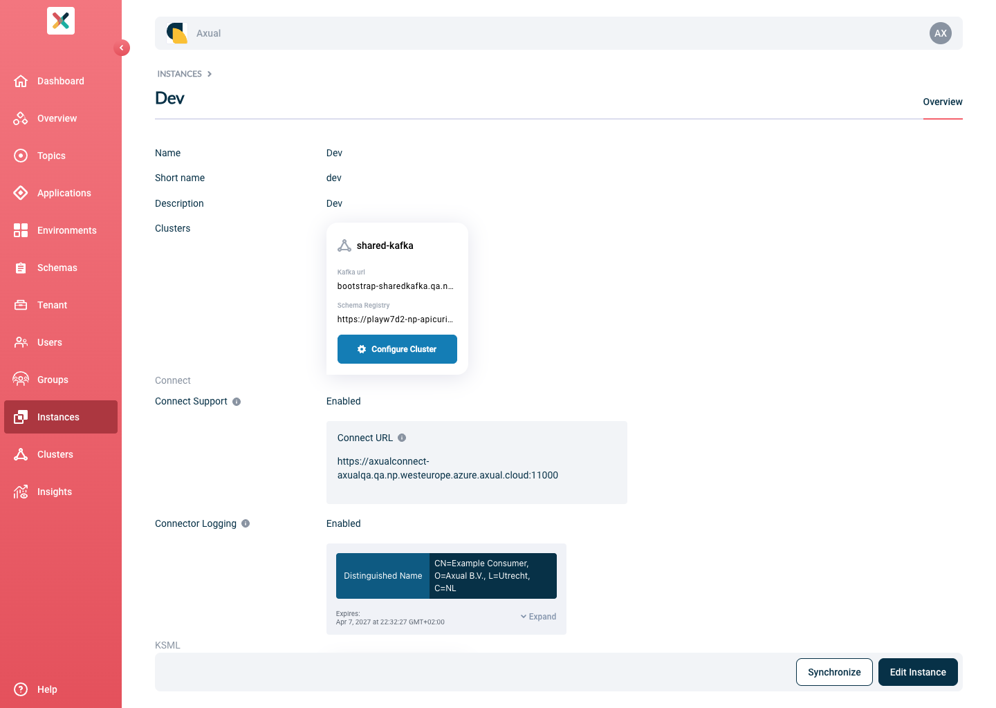Click the Configure Cluster button

tap(397, 349)
